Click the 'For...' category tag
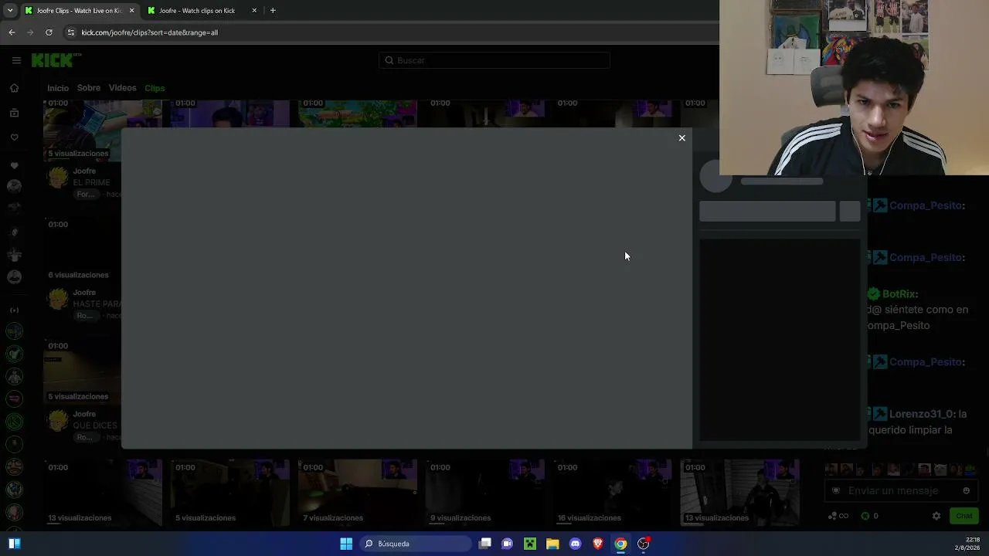Image resolution: width=989 pixels, height=556 pixels. pos(85,195)
